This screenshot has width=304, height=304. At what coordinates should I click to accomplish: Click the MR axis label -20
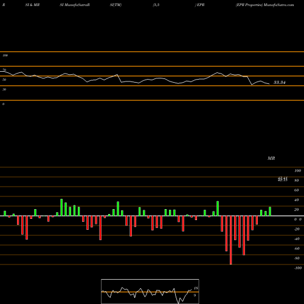pos(297,229)
